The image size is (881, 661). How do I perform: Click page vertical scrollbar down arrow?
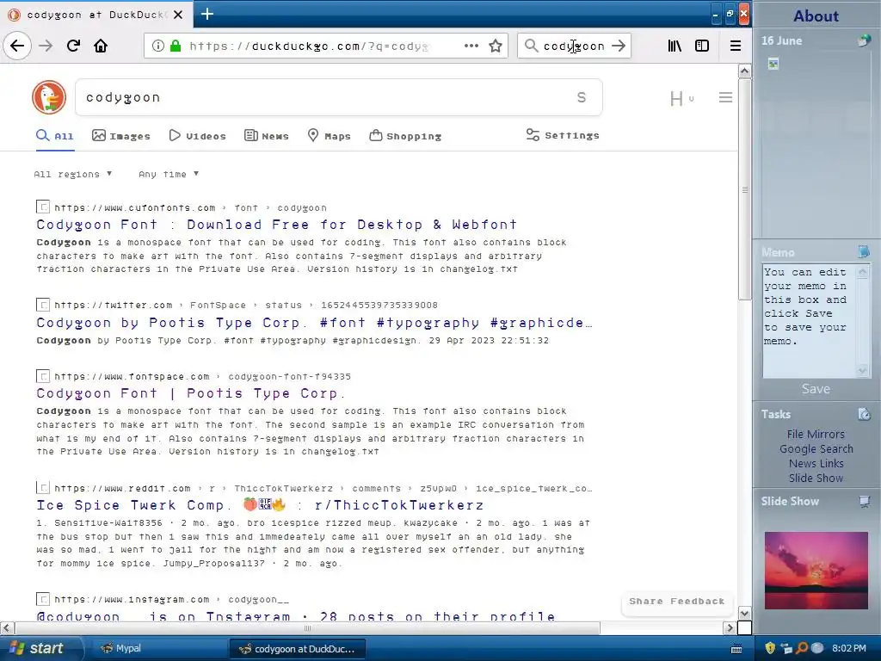tap(744, 613)
